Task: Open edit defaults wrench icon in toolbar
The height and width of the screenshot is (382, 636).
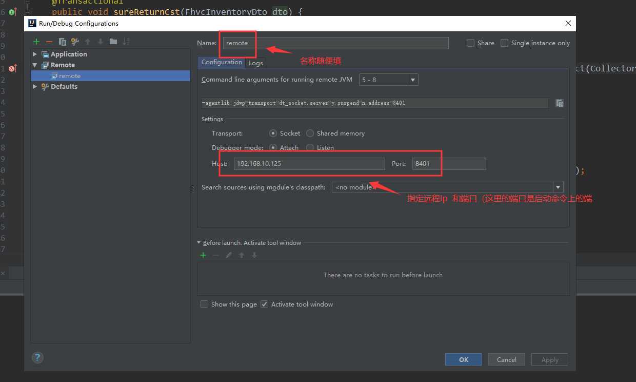Action: coord(75,42)
